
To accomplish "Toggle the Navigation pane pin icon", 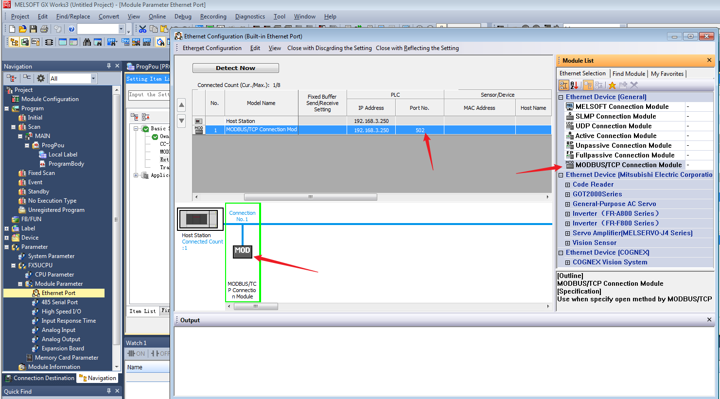I will pos(109,66).
